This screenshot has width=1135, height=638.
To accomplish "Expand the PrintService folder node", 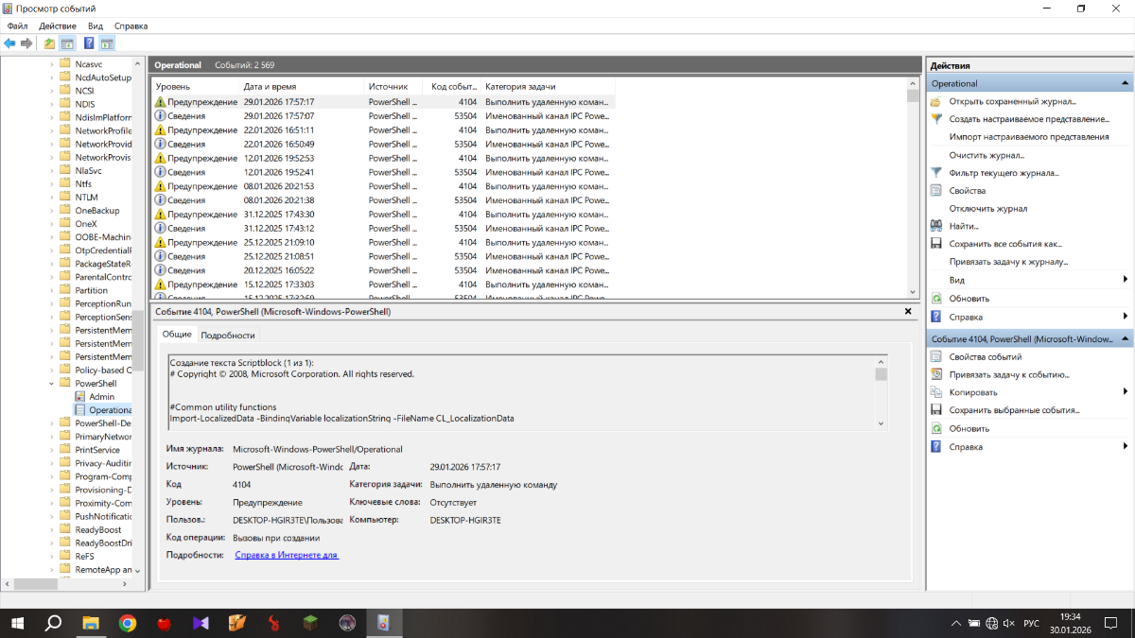I will pos(52,450).
